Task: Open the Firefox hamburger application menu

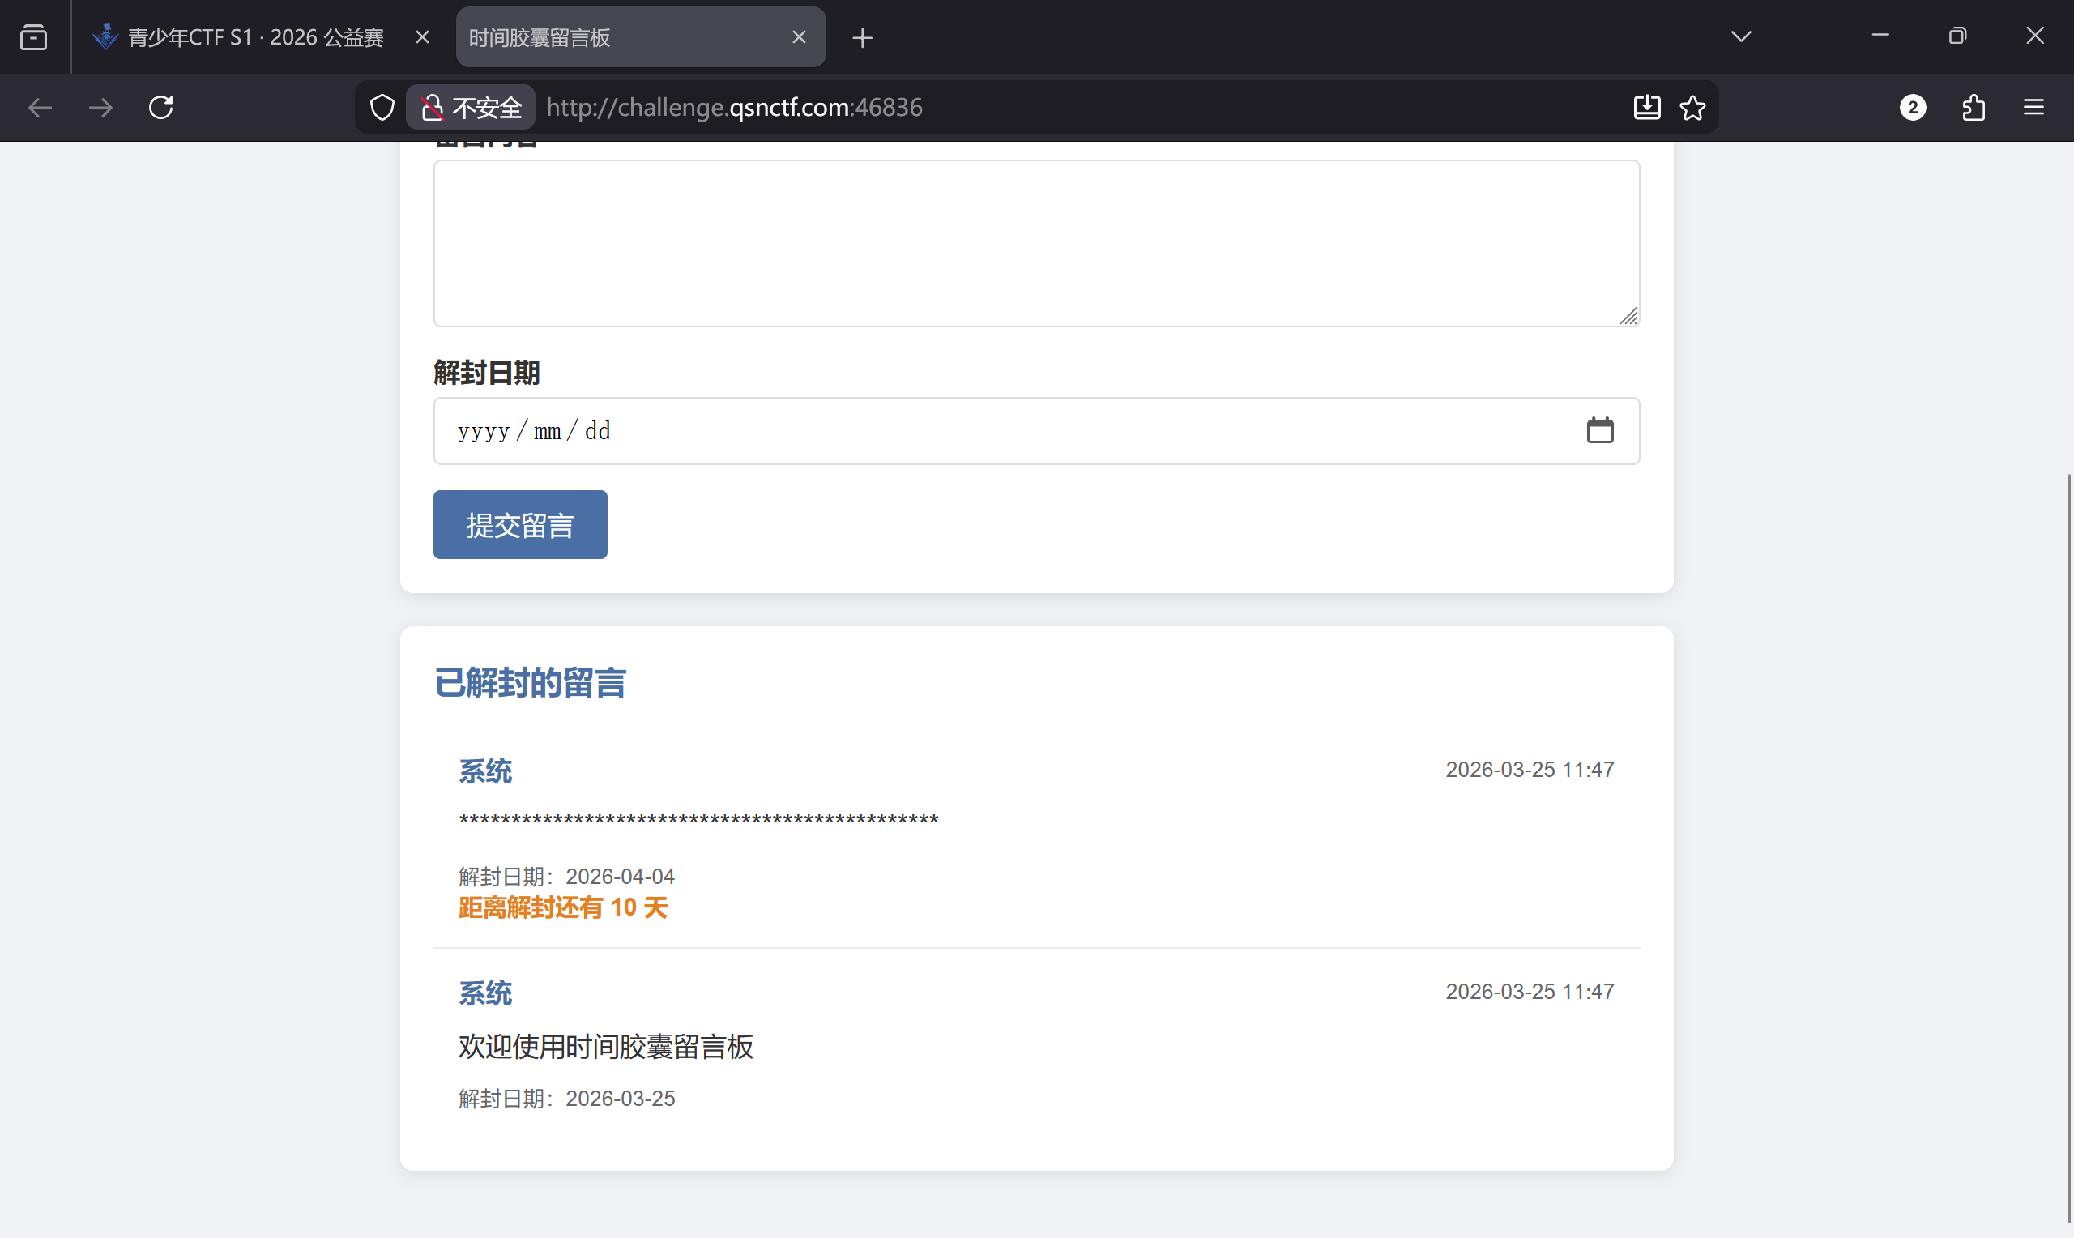Action: pyautogui.click(x=2033, y=108)
